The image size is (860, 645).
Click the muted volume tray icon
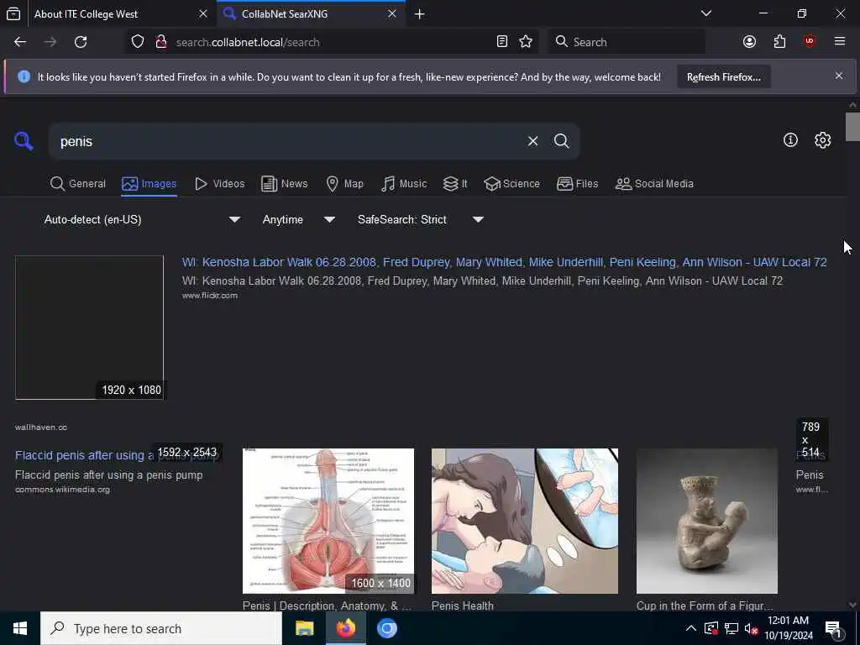click(x=752, y=628)
